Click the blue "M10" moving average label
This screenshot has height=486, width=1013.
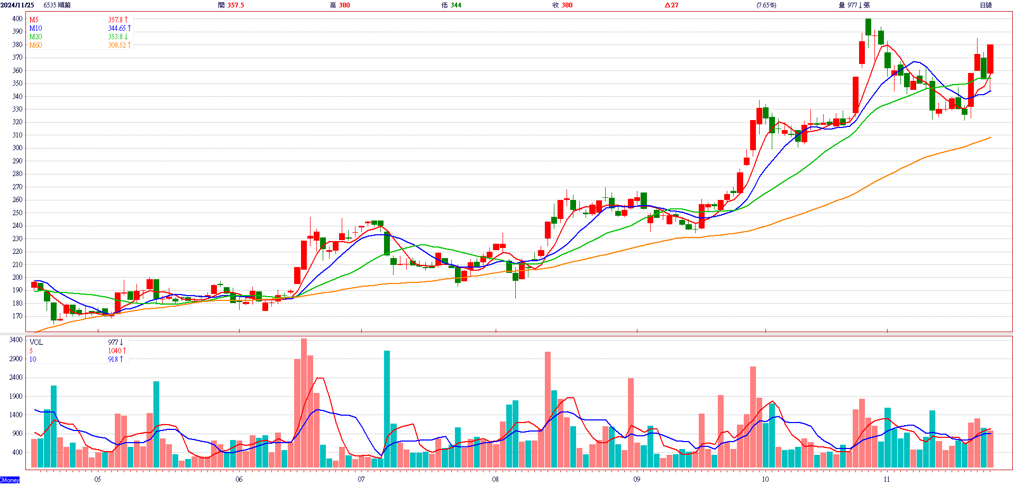click(x=35, y=28)
